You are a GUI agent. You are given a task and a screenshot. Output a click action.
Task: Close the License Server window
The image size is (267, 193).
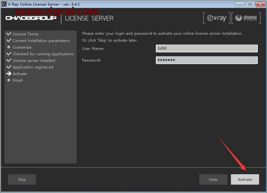[260, 4]
